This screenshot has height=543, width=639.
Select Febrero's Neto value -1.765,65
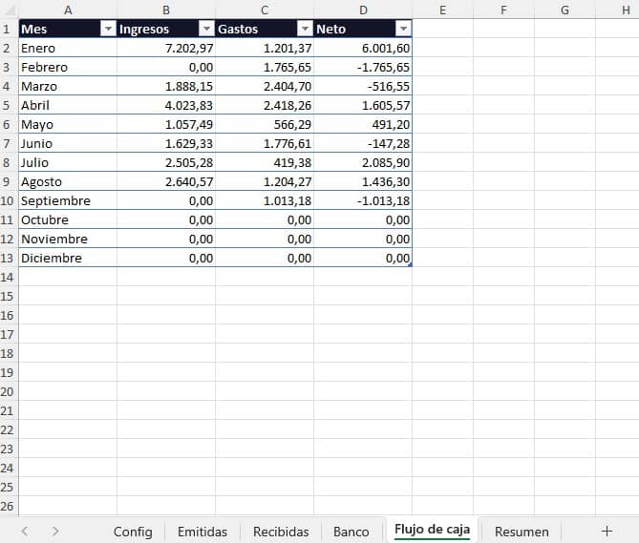click(363, 67)
